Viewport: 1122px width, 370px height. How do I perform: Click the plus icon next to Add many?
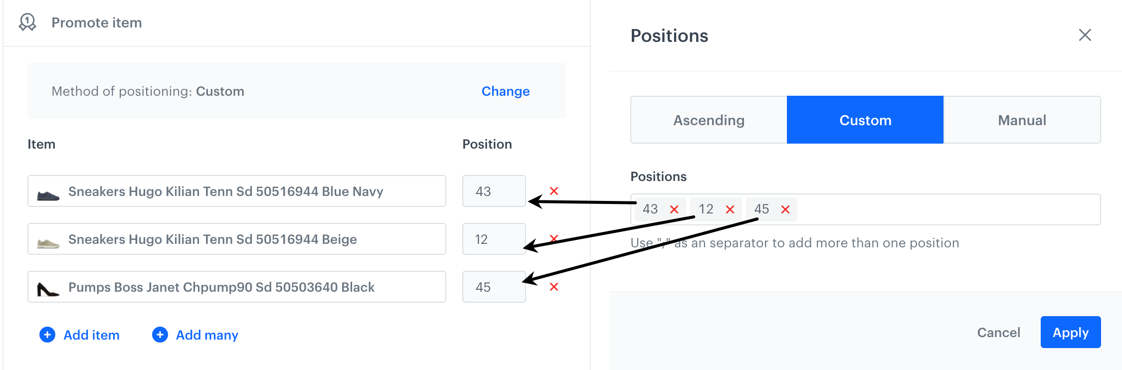click(160, 335)
